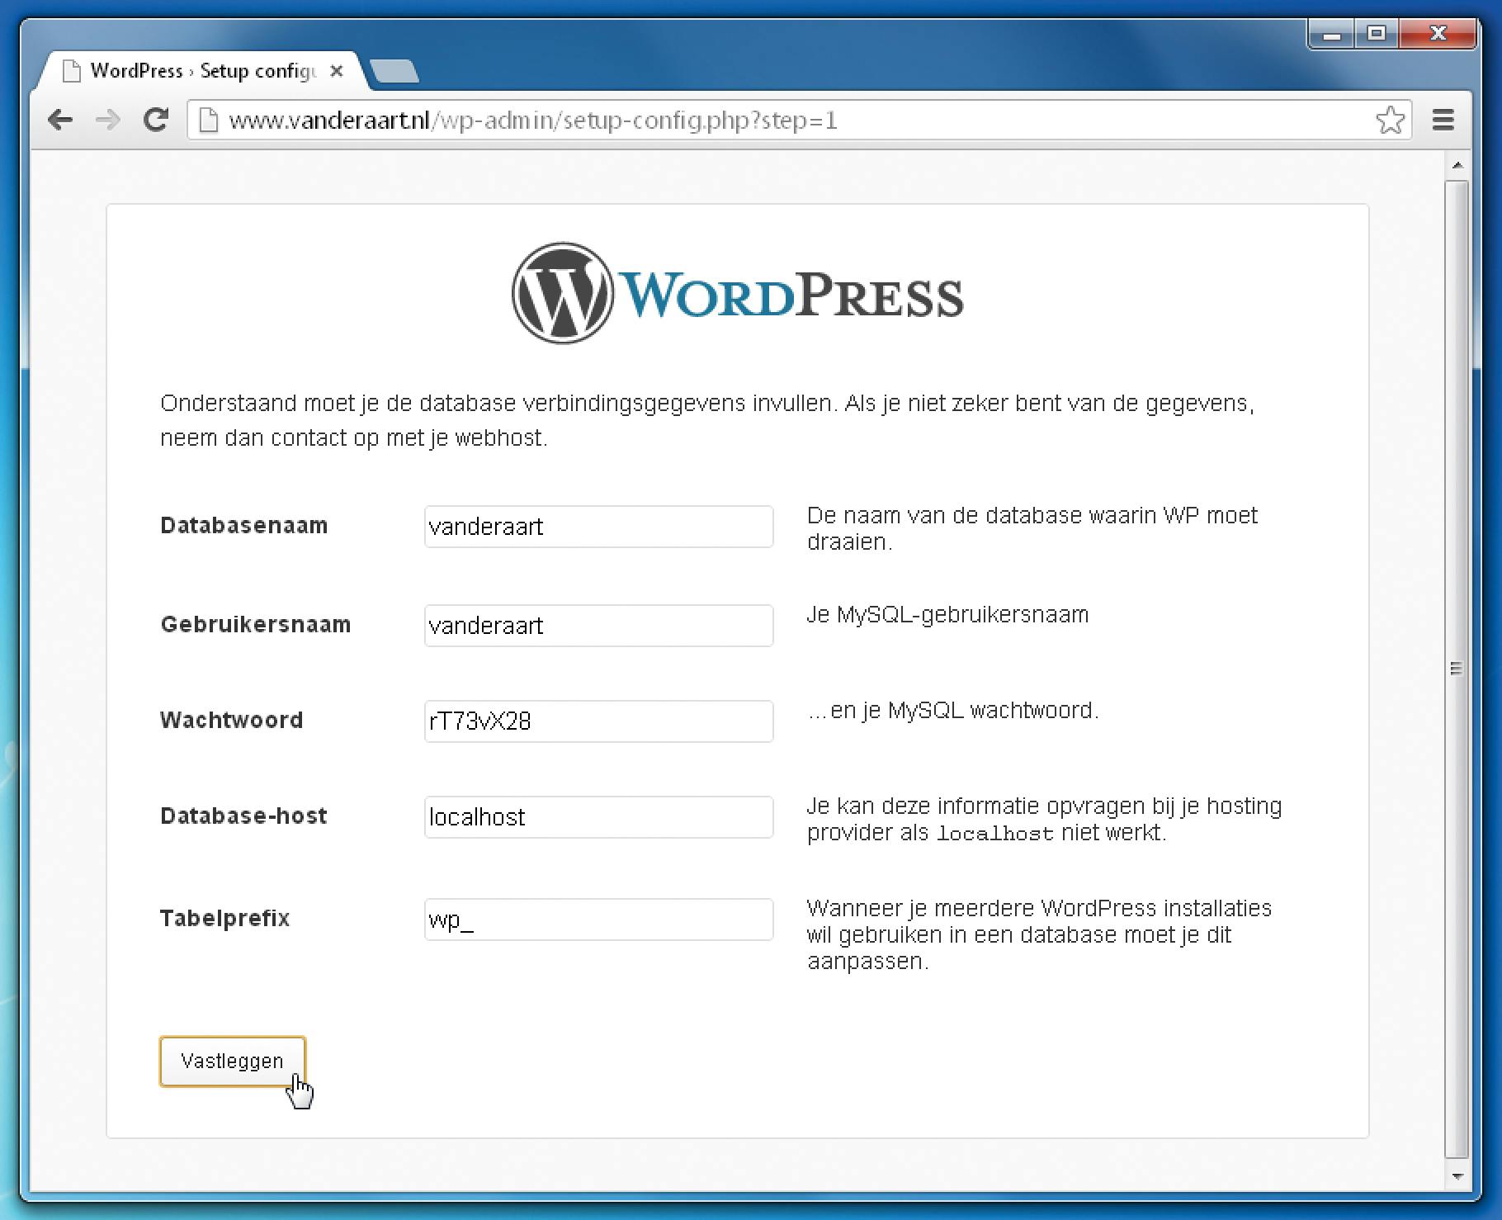The image size is (1502, 1220).
Task: Click the 'Wanneer je meerdere WordPress installaties' text
Action: tap(1039, 935)
